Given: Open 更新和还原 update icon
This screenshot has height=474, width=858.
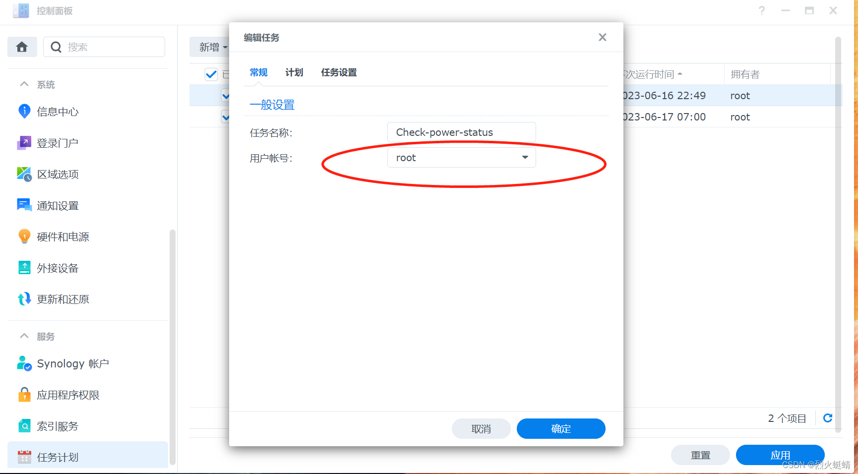Looking at the screenshot, I should coord(24,299).
